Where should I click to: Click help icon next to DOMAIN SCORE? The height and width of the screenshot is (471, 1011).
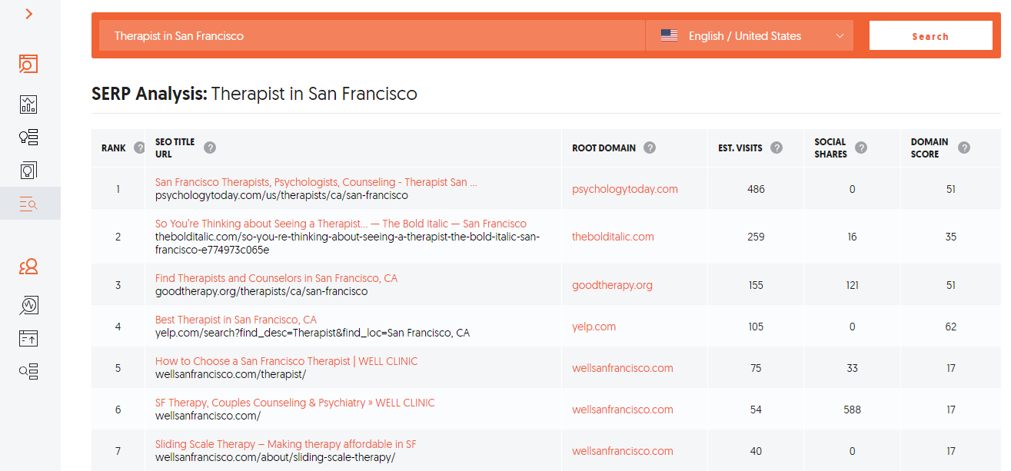point(964,148)
